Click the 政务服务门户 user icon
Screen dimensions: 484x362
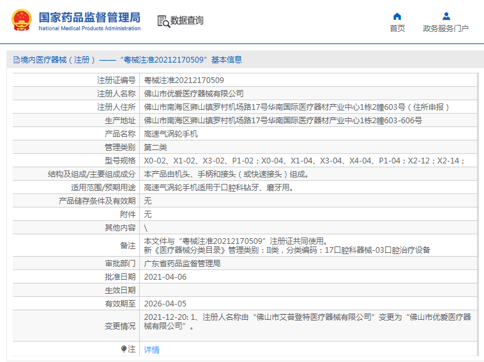click(x=446, y=16)
